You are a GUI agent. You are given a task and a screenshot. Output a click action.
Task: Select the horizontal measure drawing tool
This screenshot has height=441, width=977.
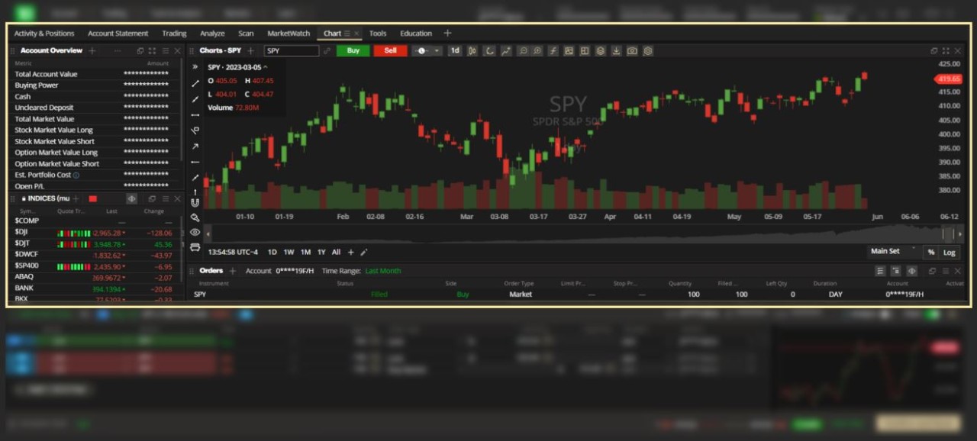(x=195, y=114)
